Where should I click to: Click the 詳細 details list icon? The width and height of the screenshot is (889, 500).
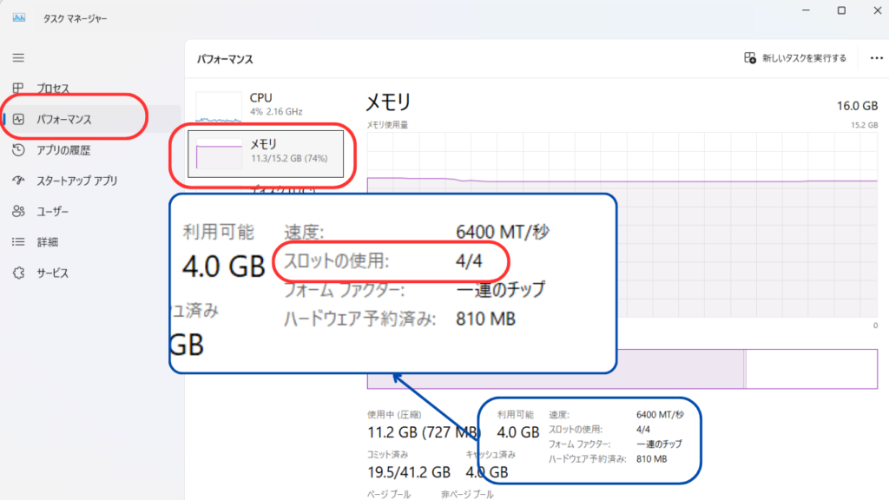pyautogui.click(x=18, y=242)
